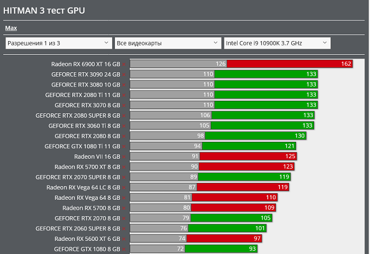This screenshot has height=254, width=370.
Task: Click the GEFORCE RTX 2080 Ti 11 GB label
Action: tap(83, 95)
